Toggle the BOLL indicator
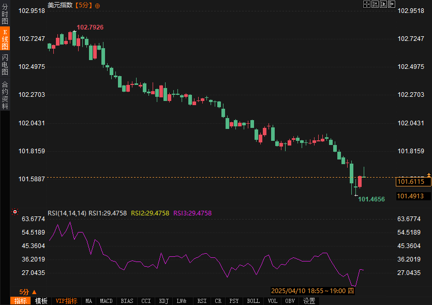The width and height of the screenshot is (432, 305). [x=253, y=301]
